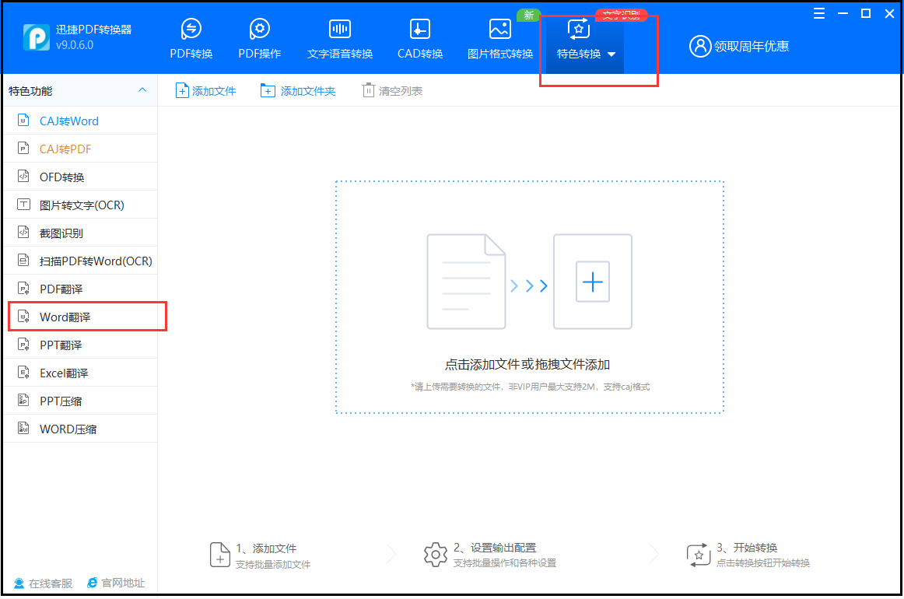Open the 图片格式转换 section
The image size is (904, 599).
point(500,39)
